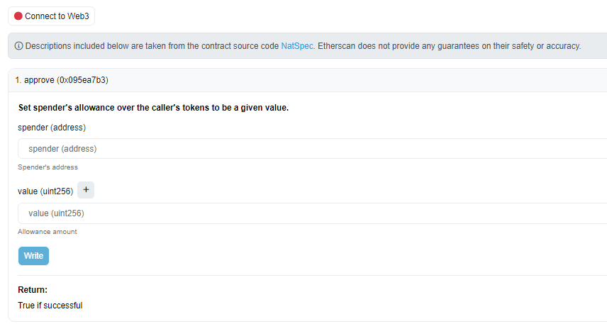Select the "Spender's address" hint text

48,167
